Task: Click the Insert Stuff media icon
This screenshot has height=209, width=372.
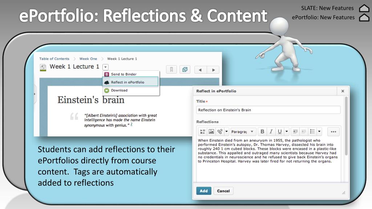Action: [203, 131]
